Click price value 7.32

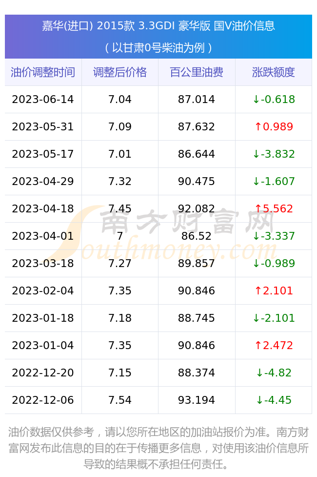pyautogui.click(x=120, y=182)
